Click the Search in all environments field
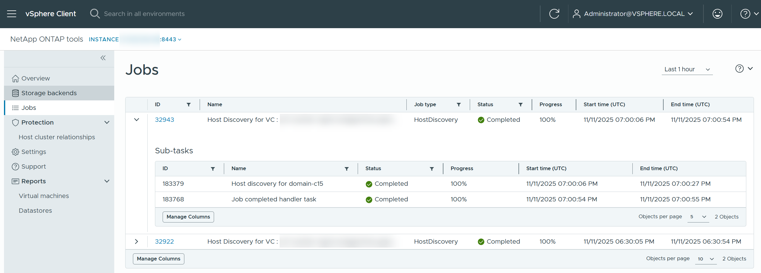This screenshot has width=761, height=273. tap(144, 14)
